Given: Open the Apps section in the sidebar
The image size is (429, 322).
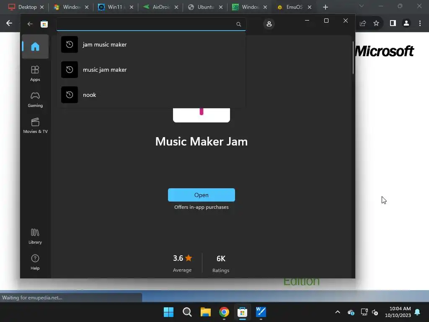Looking at the screenshot, I should coord(35,73).
